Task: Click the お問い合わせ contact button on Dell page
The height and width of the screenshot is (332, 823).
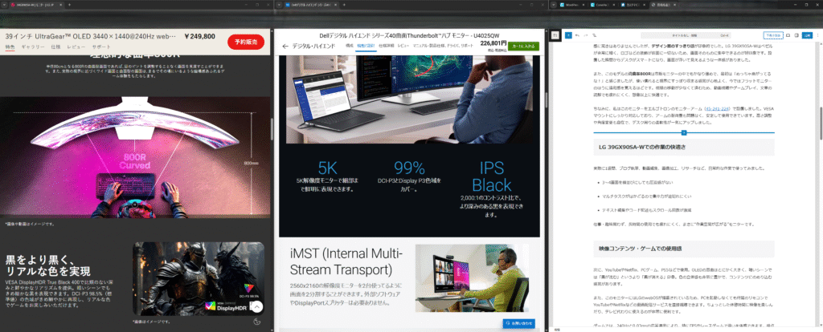Action: 518,324
